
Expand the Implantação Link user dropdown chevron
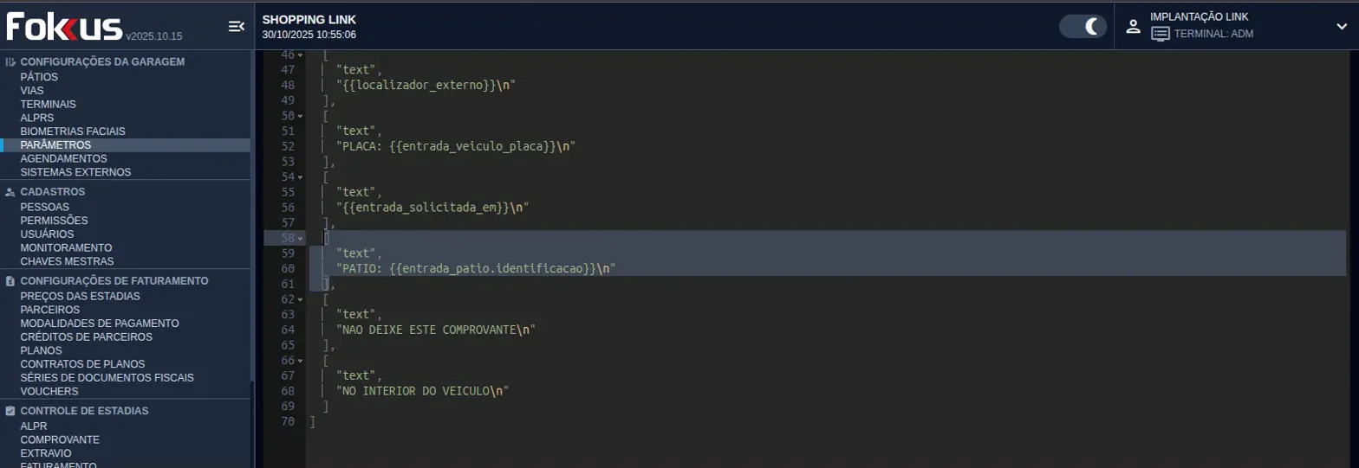(1341, 27)
